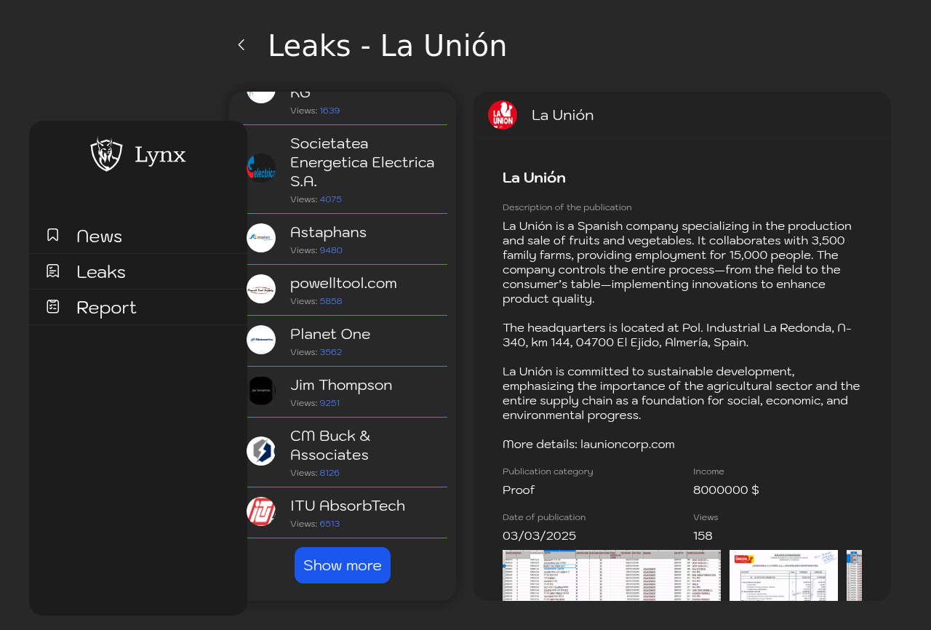Click views count 4075
931x630 pixels.
[x=331, y=199]
